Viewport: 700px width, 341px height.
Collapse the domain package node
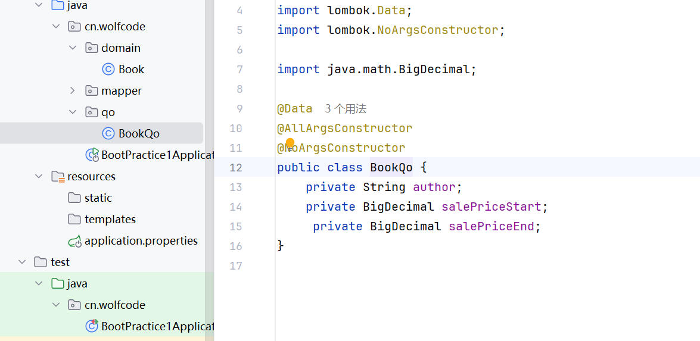point(73,48)
